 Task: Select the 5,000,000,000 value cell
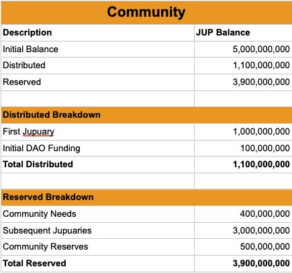click(x=243, y=49)
